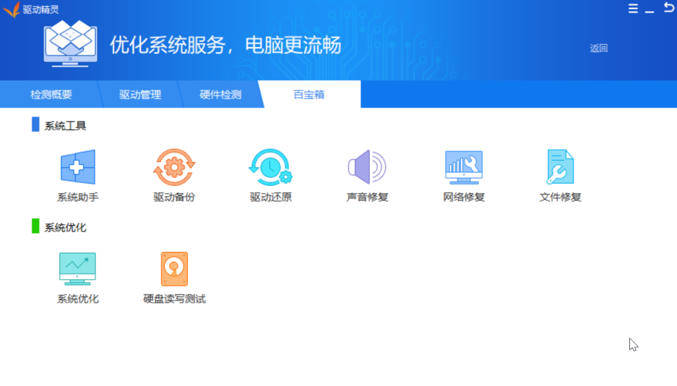Switch to the 检测概要 tab

51,95
